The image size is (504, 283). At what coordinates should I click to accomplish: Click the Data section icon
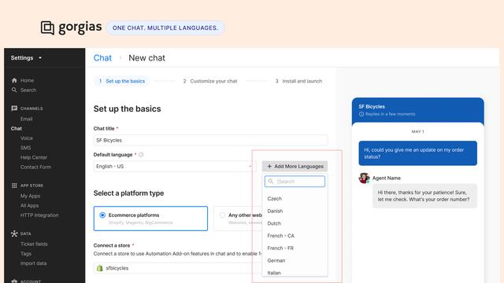point(14,233)
